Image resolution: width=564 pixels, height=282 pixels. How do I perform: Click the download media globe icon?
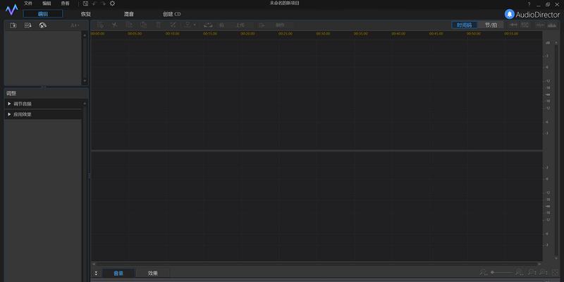[x=43, y=25]
